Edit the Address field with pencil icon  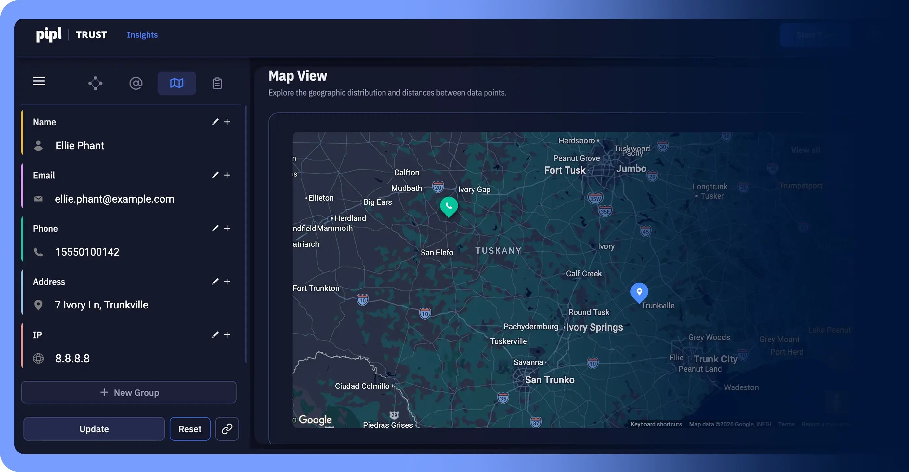click(215, 282)
